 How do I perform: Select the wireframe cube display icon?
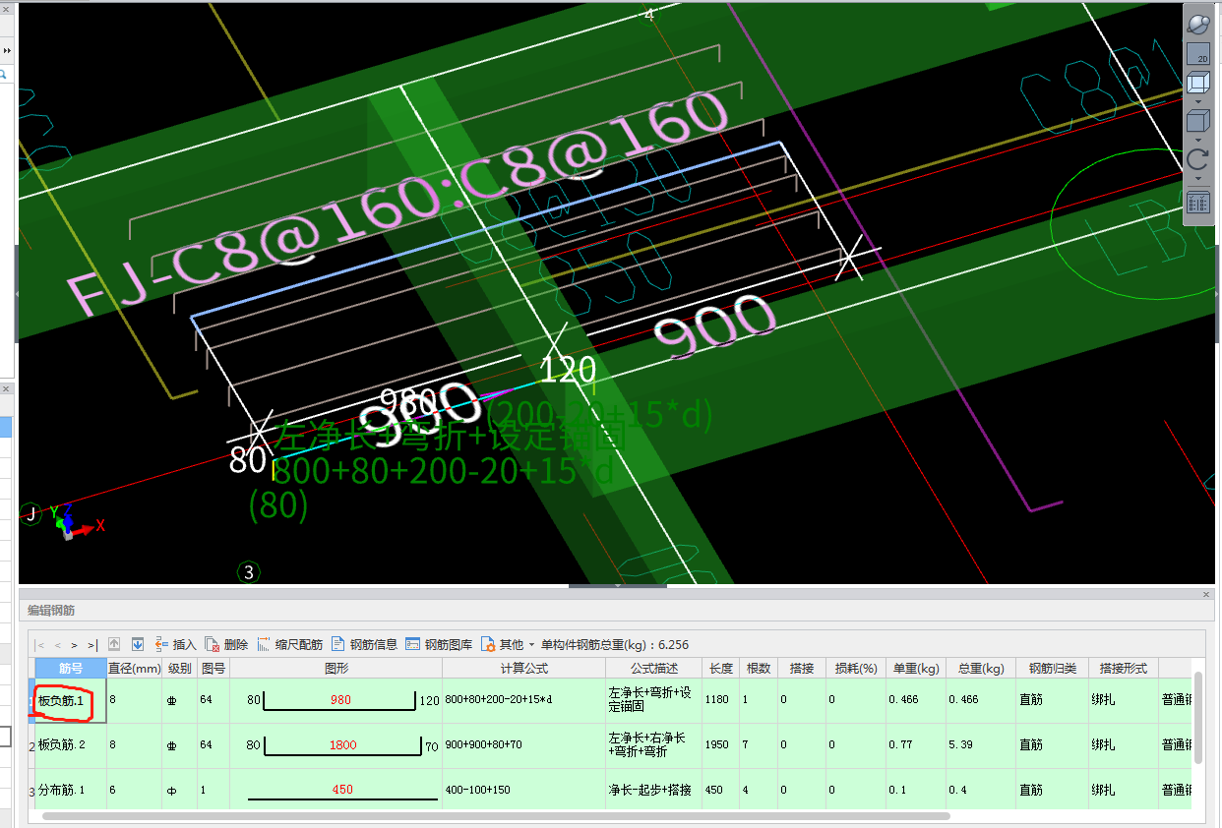point(1197,84)
